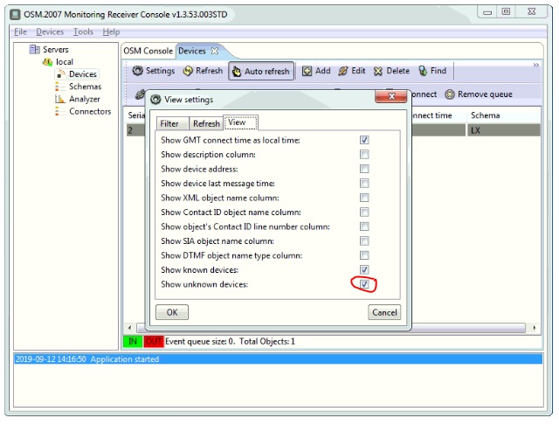Uncheck Show GMT connect time as local time
This screenshot has height=425, width=559.
tap(364, 140)
